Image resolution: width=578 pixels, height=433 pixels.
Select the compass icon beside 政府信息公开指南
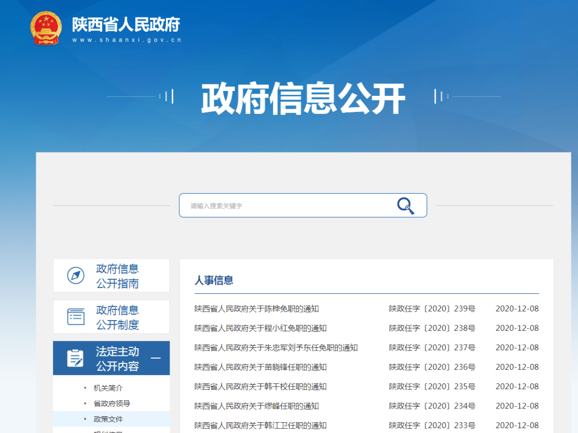[x=75, y=275]
